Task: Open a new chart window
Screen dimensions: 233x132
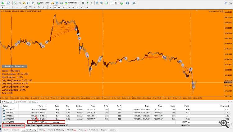Action: click(x=2, y=3)
